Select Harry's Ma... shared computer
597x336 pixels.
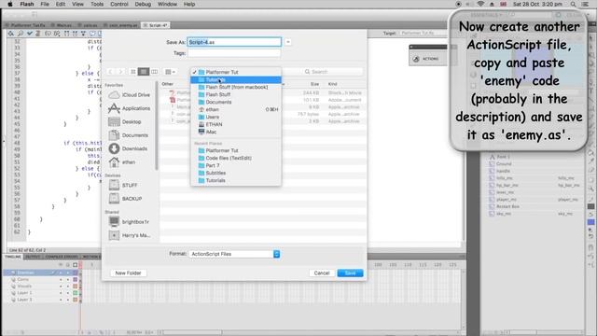click(130, 235)
